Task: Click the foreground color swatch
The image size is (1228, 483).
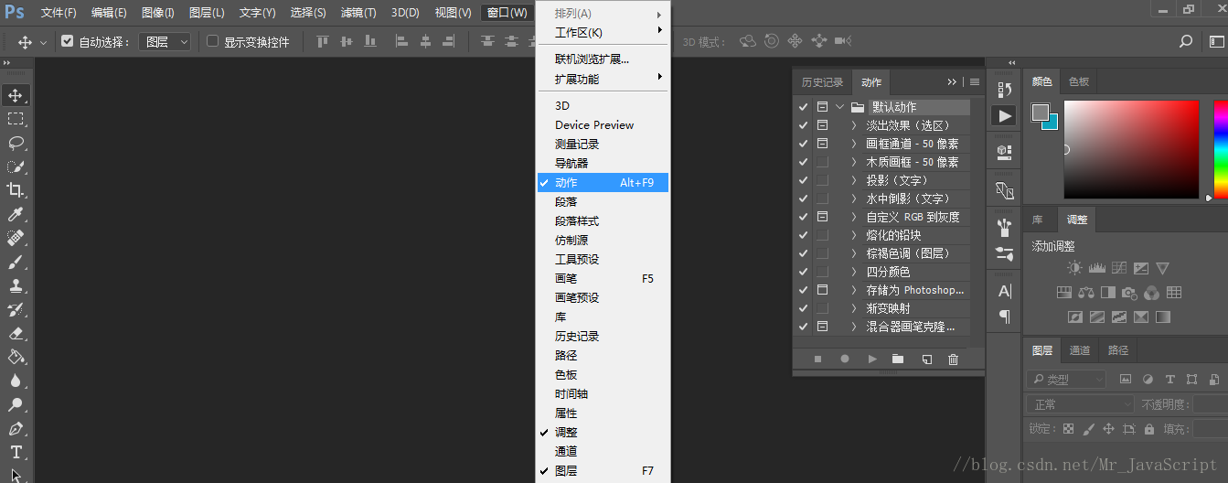Action: [x=1040, y=112]
